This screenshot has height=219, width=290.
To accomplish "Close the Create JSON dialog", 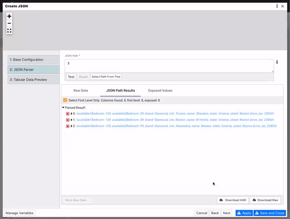I will point(283,6).
